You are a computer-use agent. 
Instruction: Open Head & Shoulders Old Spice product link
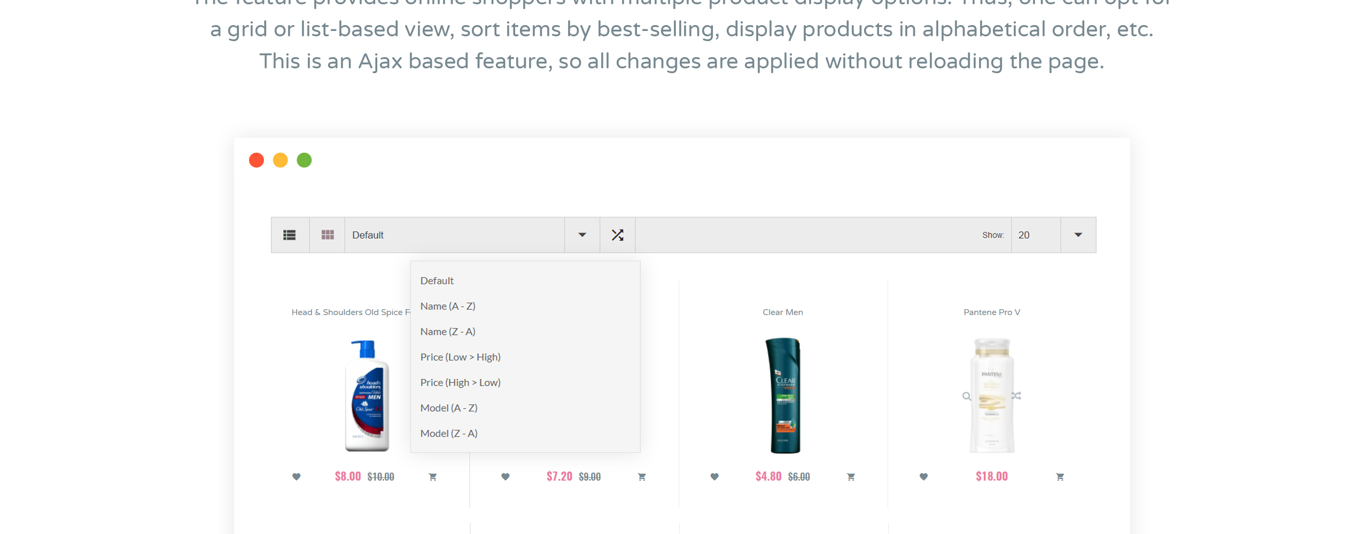click(x=351, y=312)
